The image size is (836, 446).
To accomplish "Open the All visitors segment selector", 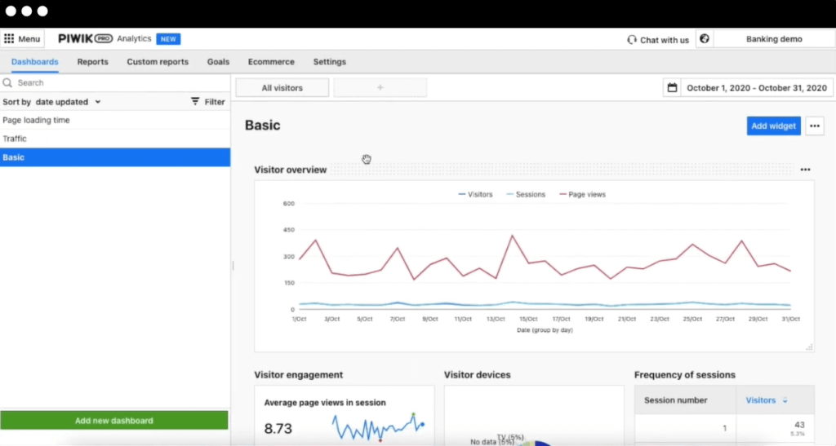I will (282, 88).
